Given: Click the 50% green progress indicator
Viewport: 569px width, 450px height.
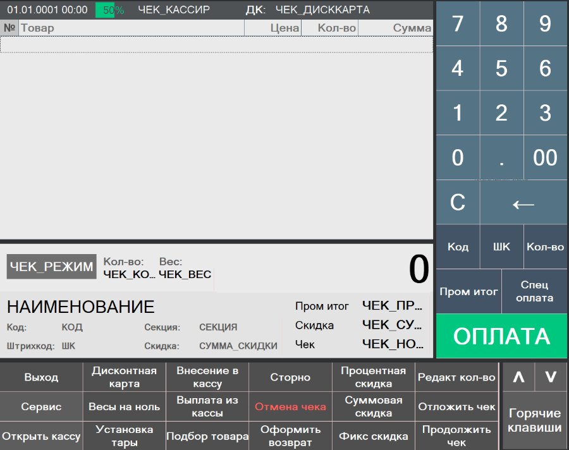Looking at the screenshot, I should [109, 10].
